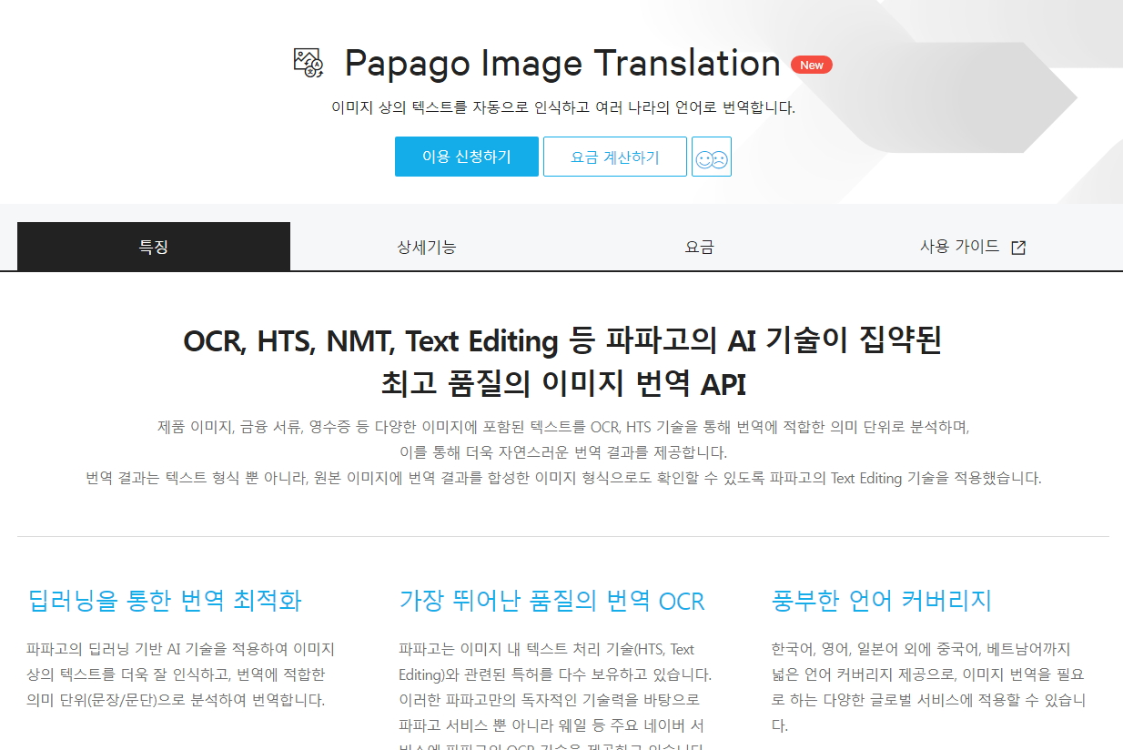Click heading 풍부한 언어 커버리지
Image resolution: width=1123 pixels, height=750 pixels.
pyautogui.click(x=881, y=601)
